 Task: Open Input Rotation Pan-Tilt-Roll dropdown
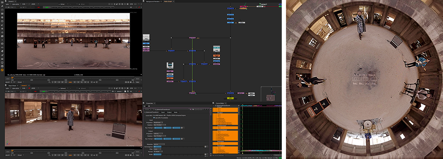click(x=160, y=125)
